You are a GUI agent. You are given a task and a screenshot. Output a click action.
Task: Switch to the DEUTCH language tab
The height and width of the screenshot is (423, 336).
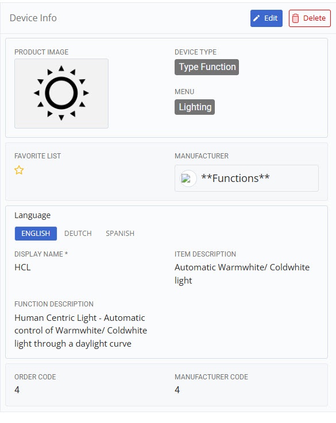78,234
